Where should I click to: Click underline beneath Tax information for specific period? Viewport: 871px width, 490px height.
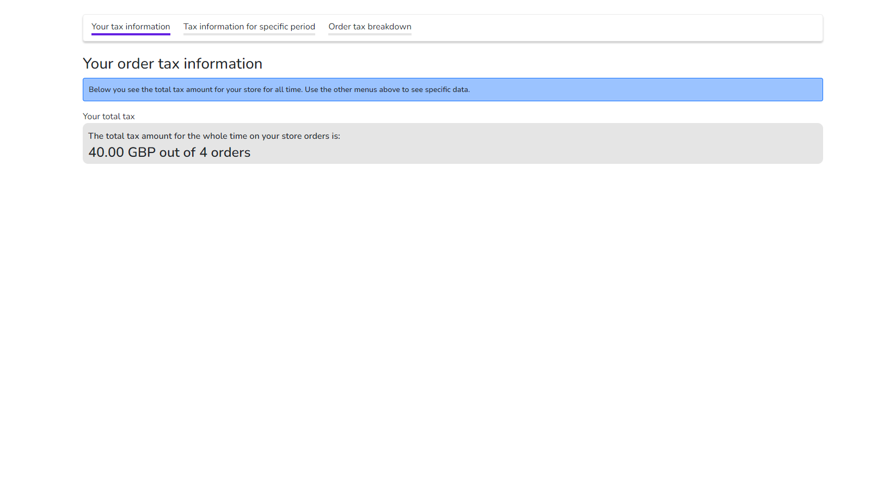coord(249,34)
